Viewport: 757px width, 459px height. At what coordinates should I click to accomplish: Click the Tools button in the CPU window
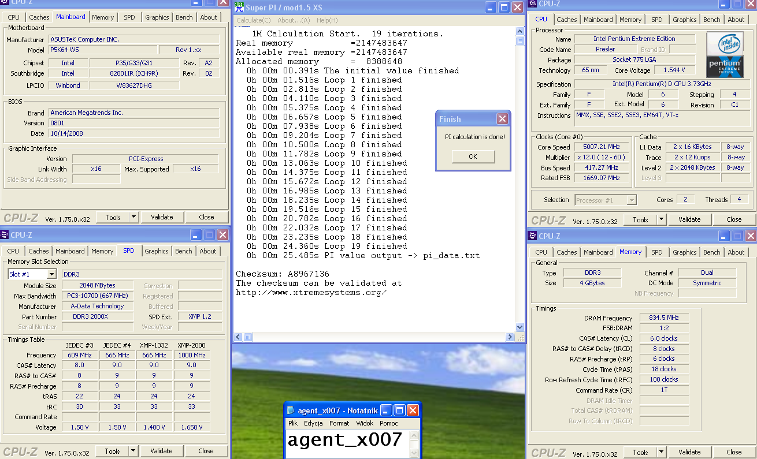pos(640,219)
